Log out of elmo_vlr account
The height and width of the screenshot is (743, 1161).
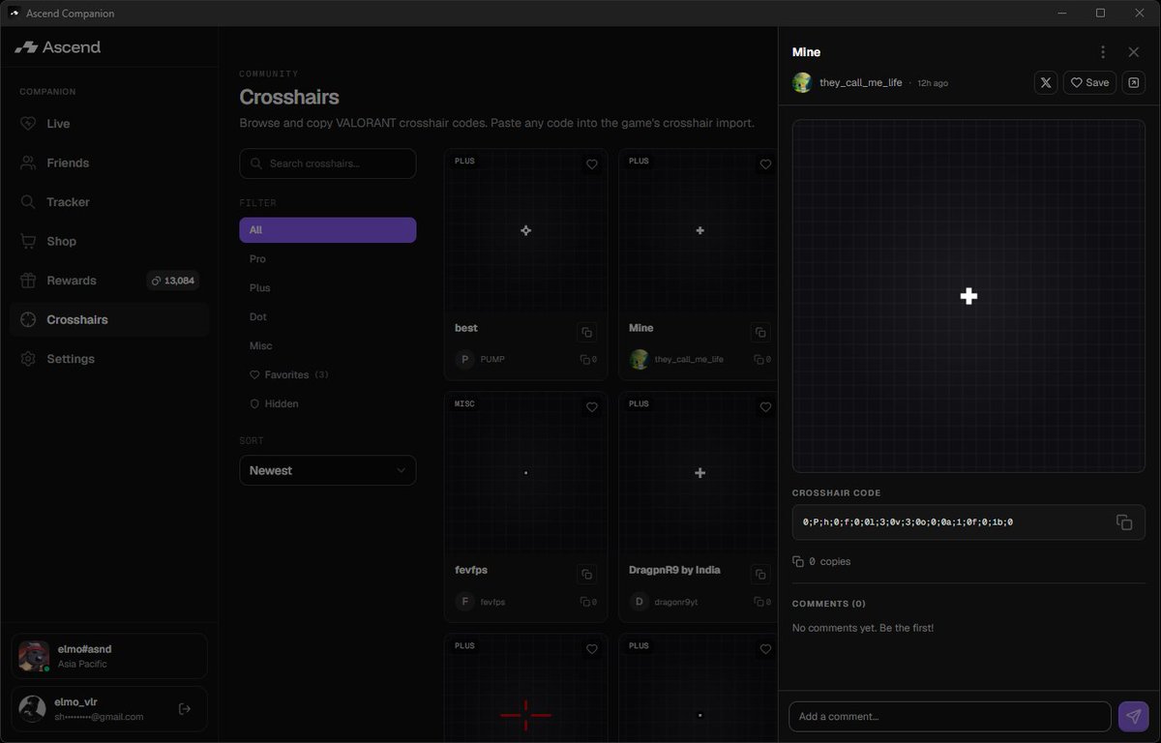coord(185,709)
